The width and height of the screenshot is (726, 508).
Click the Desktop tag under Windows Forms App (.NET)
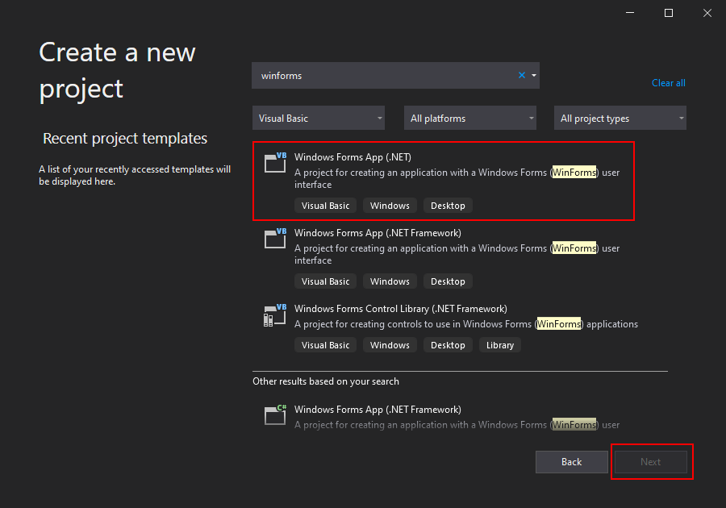pos(448,206)
